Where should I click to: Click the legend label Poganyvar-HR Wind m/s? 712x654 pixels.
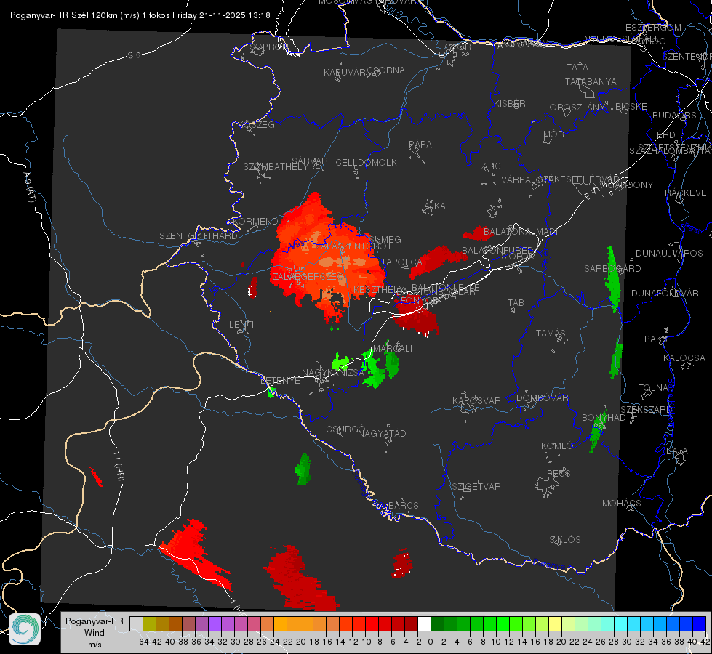(x=95, y=633)
